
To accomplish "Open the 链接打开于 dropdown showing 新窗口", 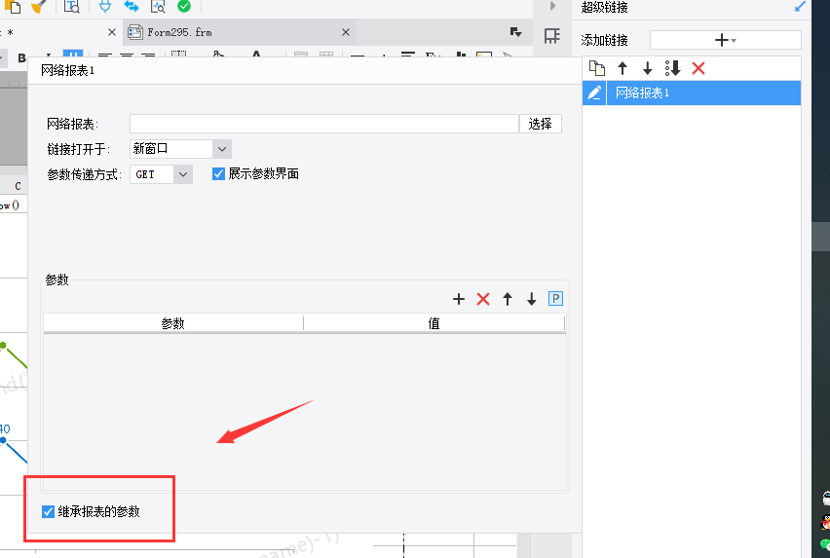I will tap(180, 149).
